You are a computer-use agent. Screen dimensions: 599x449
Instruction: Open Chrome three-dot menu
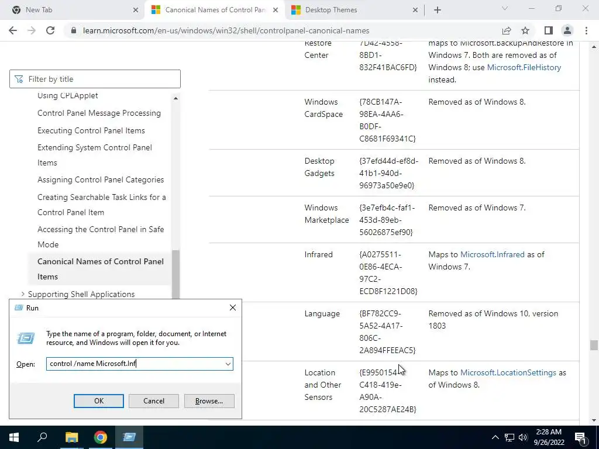click(586, 30)
